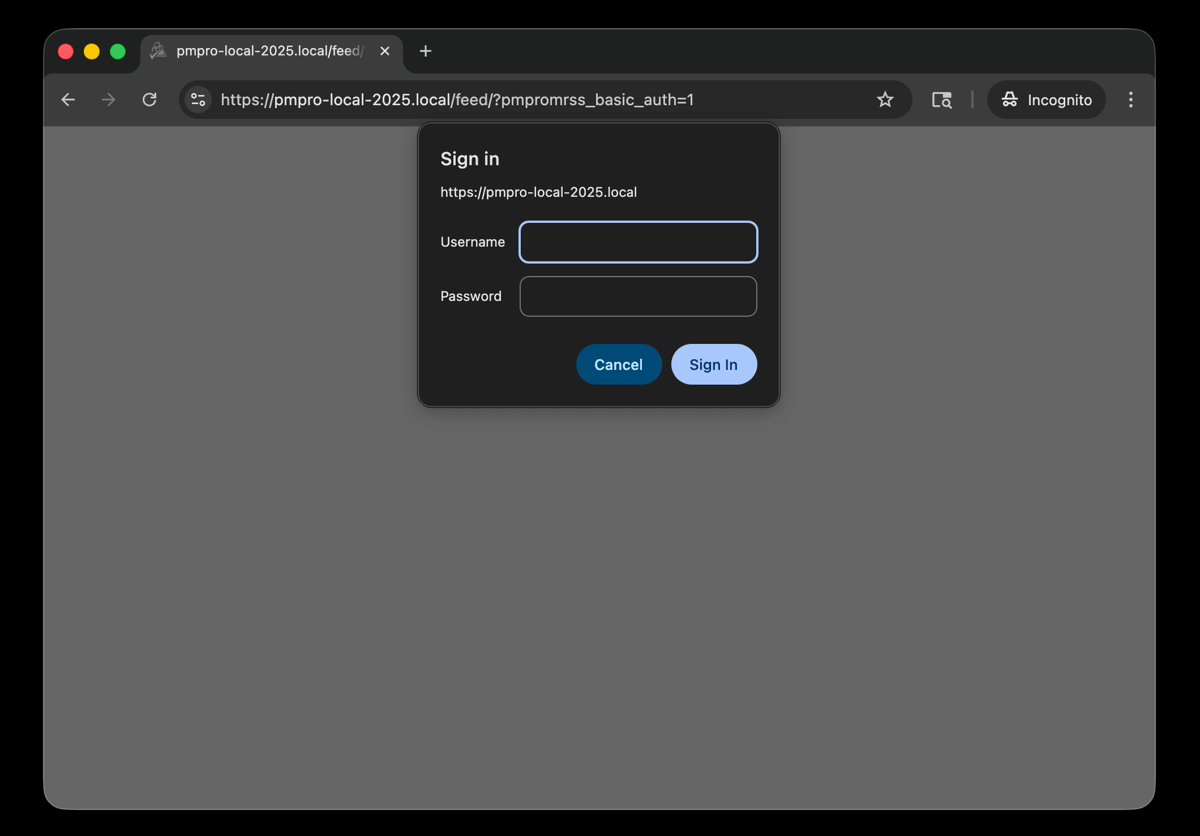Viewport: 1200px width, 836px height.
Task: Click the URL in the address bar
Action: [457, 100]
